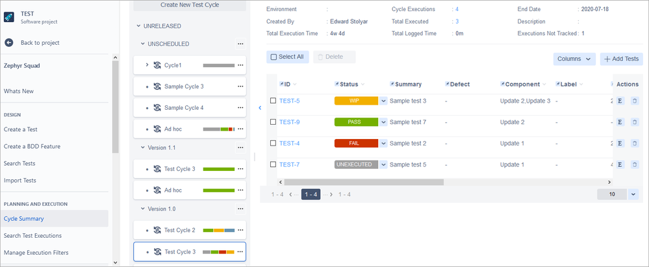Viewport: 649px width, 267px height.
Task: Open the Columns dropdown
Action: point(574,58)
